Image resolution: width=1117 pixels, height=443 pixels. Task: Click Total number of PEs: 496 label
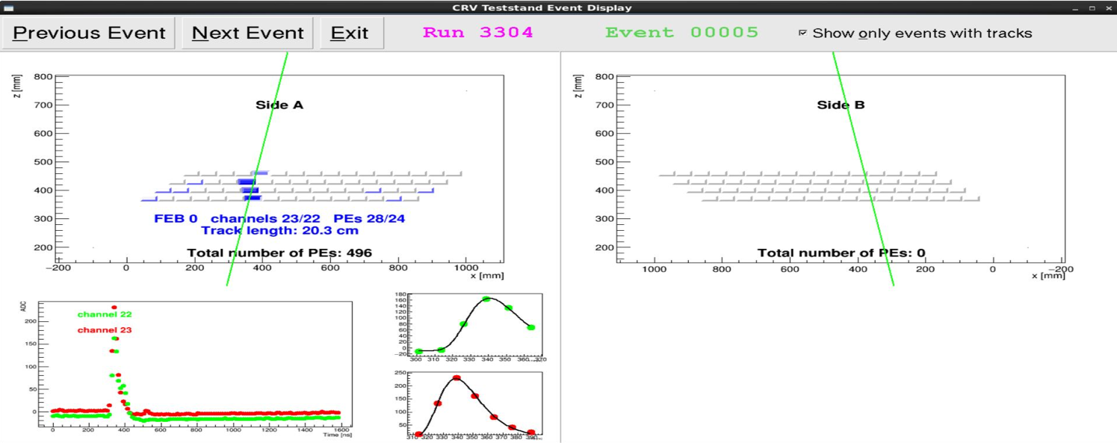coord(279,253)
